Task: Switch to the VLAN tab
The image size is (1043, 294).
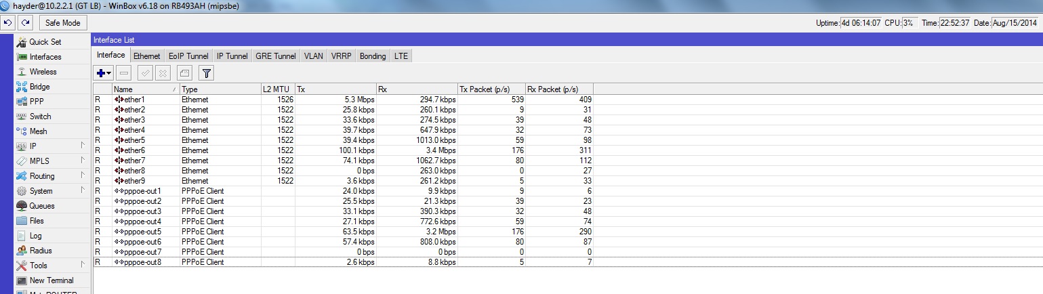Action: [314, 56]
